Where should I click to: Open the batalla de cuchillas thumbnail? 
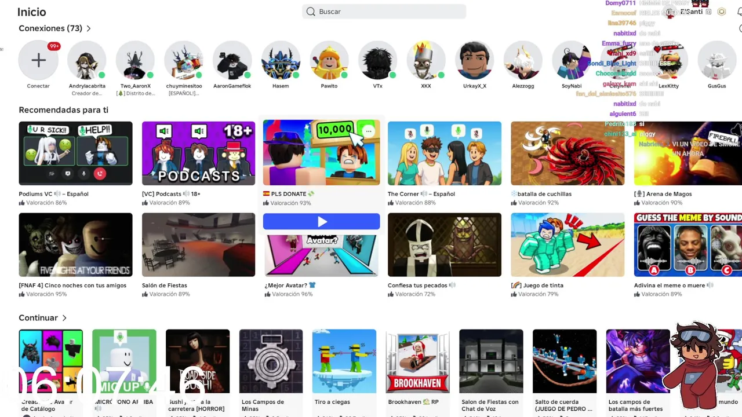click(568, 153)
